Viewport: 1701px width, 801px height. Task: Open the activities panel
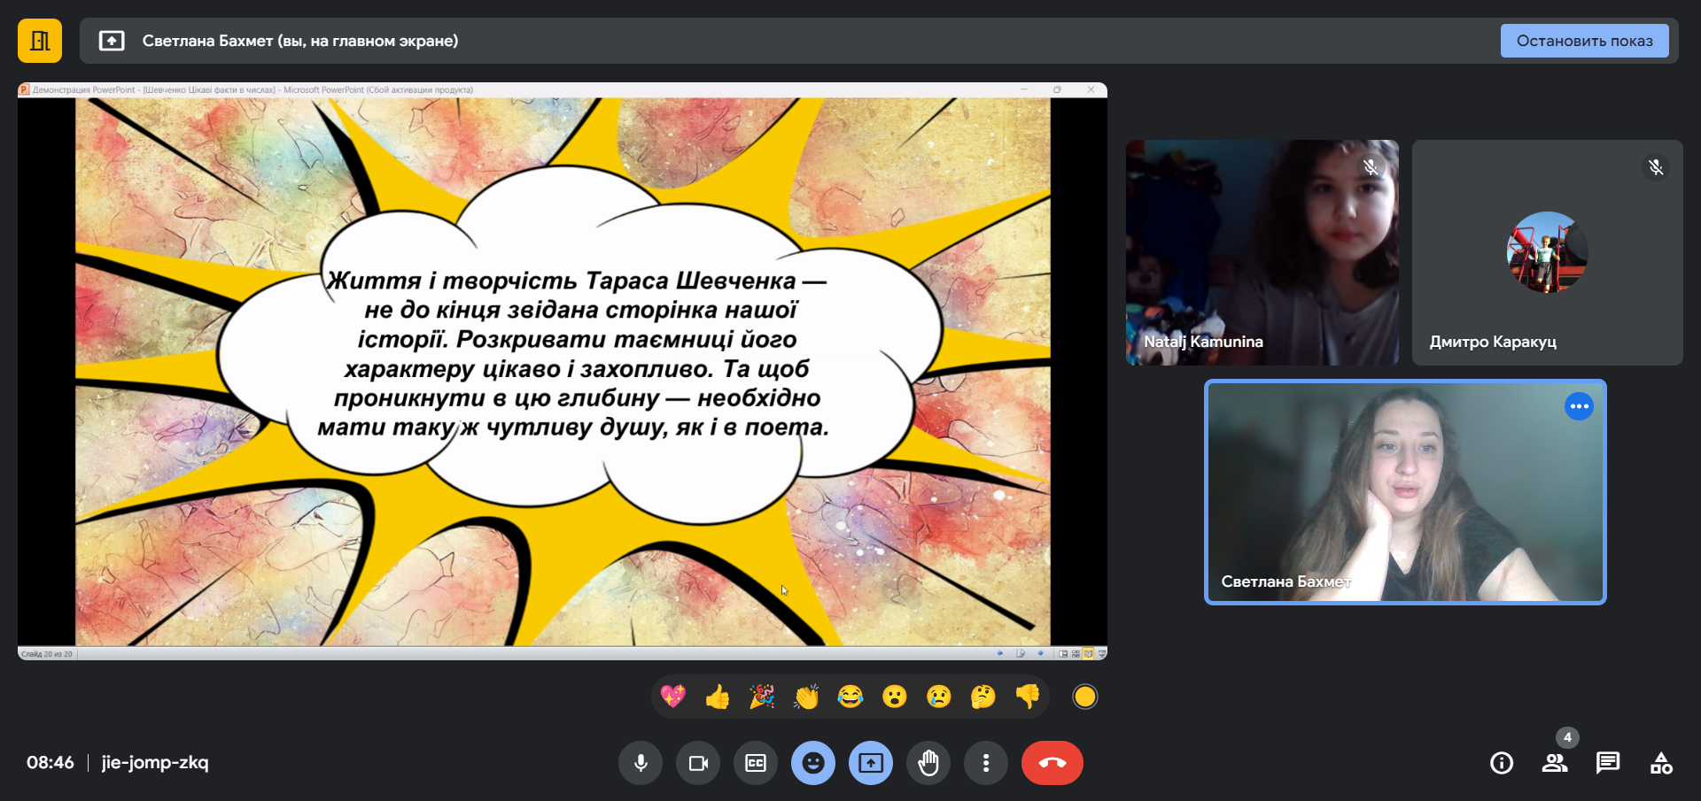[x=1661, y=763]
